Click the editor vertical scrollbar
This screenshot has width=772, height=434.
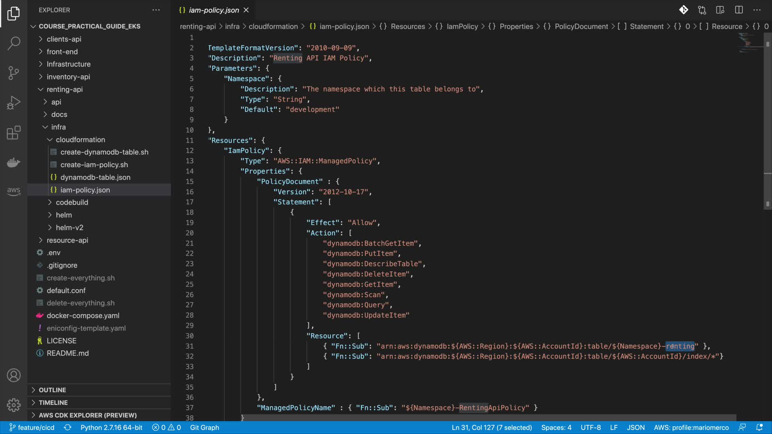tap(768, 121)
